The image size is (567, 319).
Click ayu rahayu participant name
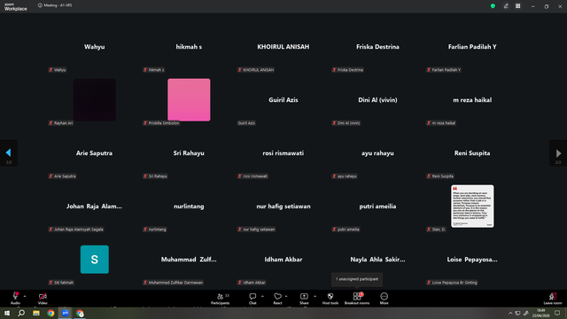377,153
